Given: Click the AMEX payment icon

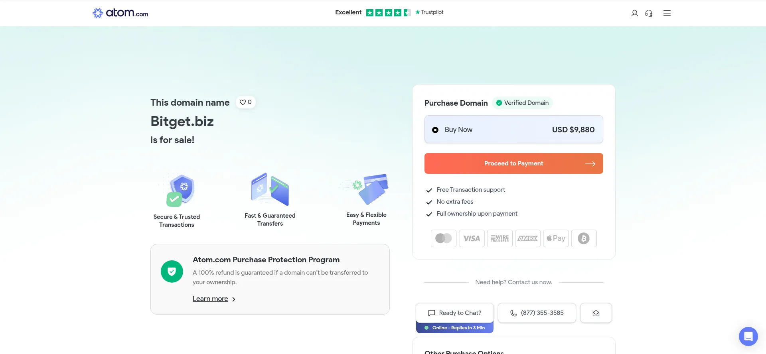Looking at the screenshot, I should pyautogui.click(x=527, y=238).
